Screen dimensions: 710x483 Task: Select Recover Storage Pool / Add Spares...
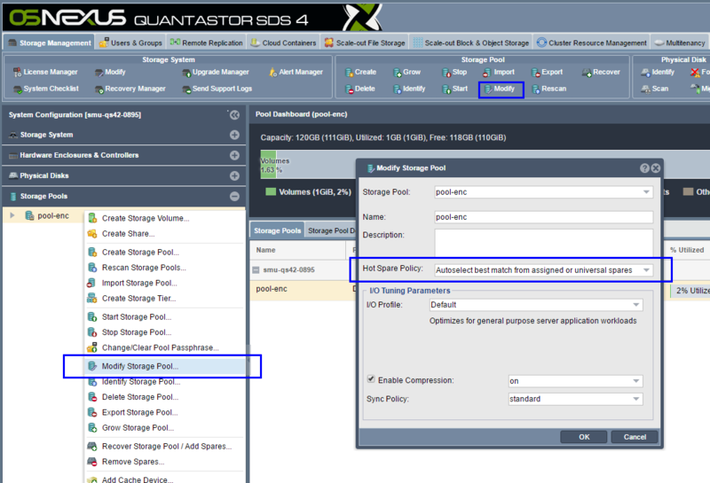(165, 447)
